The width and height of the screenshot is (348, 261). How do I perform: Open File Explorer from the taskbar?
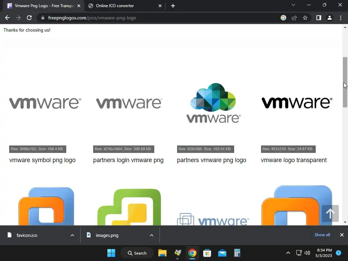(162, 253)
